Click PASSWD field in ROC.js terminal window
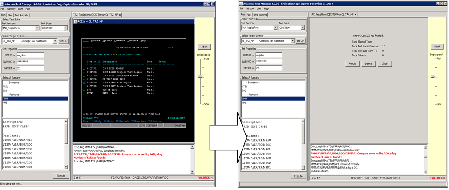This screenshot has height=190, width=449. click(30, 62)
